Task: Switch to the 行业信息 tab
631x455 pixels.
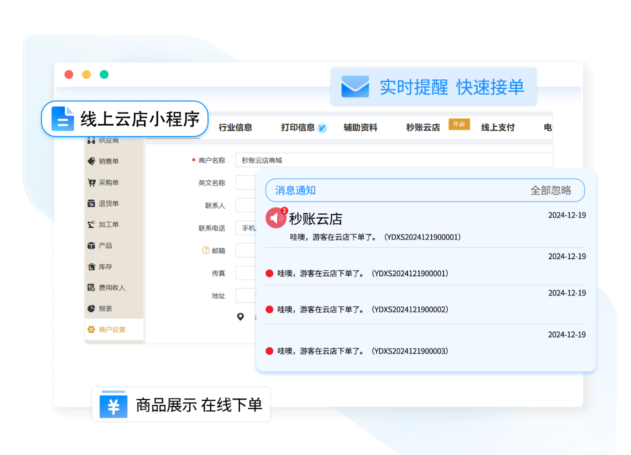Action: (x=235, y=127)
